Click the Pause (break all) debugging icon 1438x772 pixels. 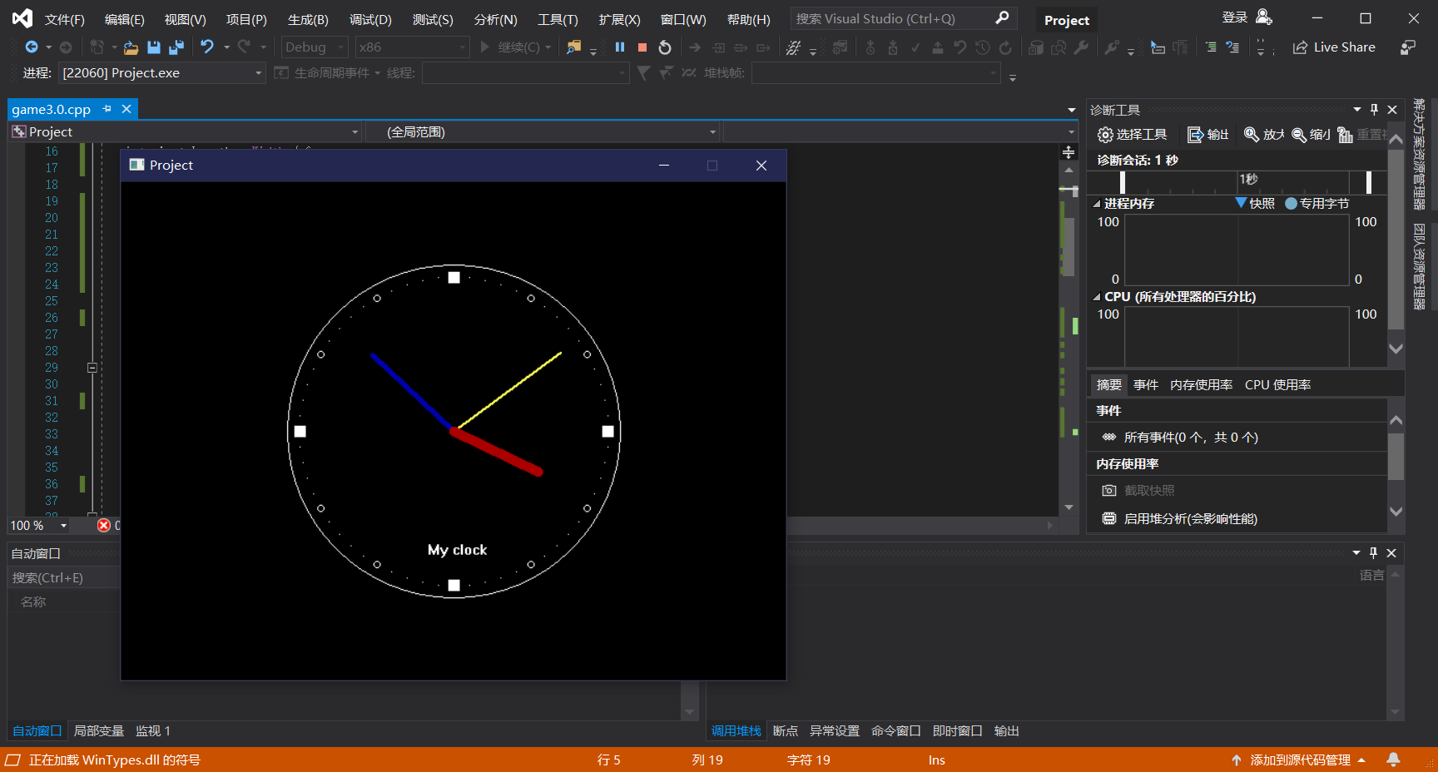[620, 47]
